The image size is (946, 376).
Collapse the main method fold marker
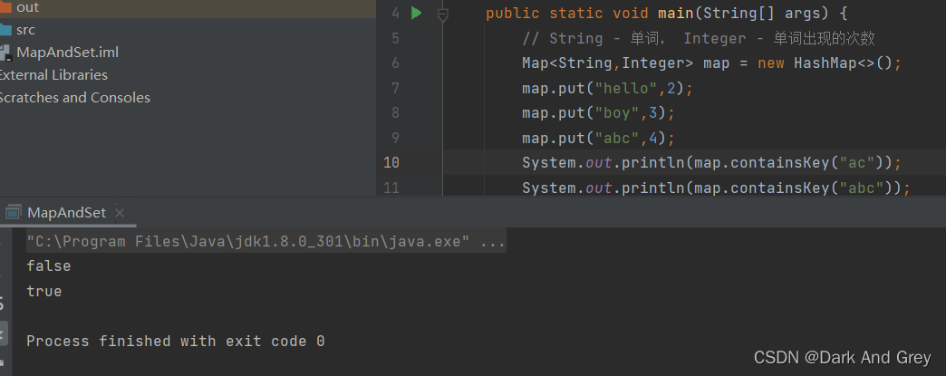(x=443, y=14)
